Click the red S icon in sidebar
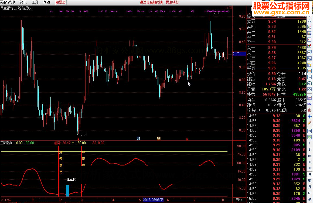 [309, 110]
